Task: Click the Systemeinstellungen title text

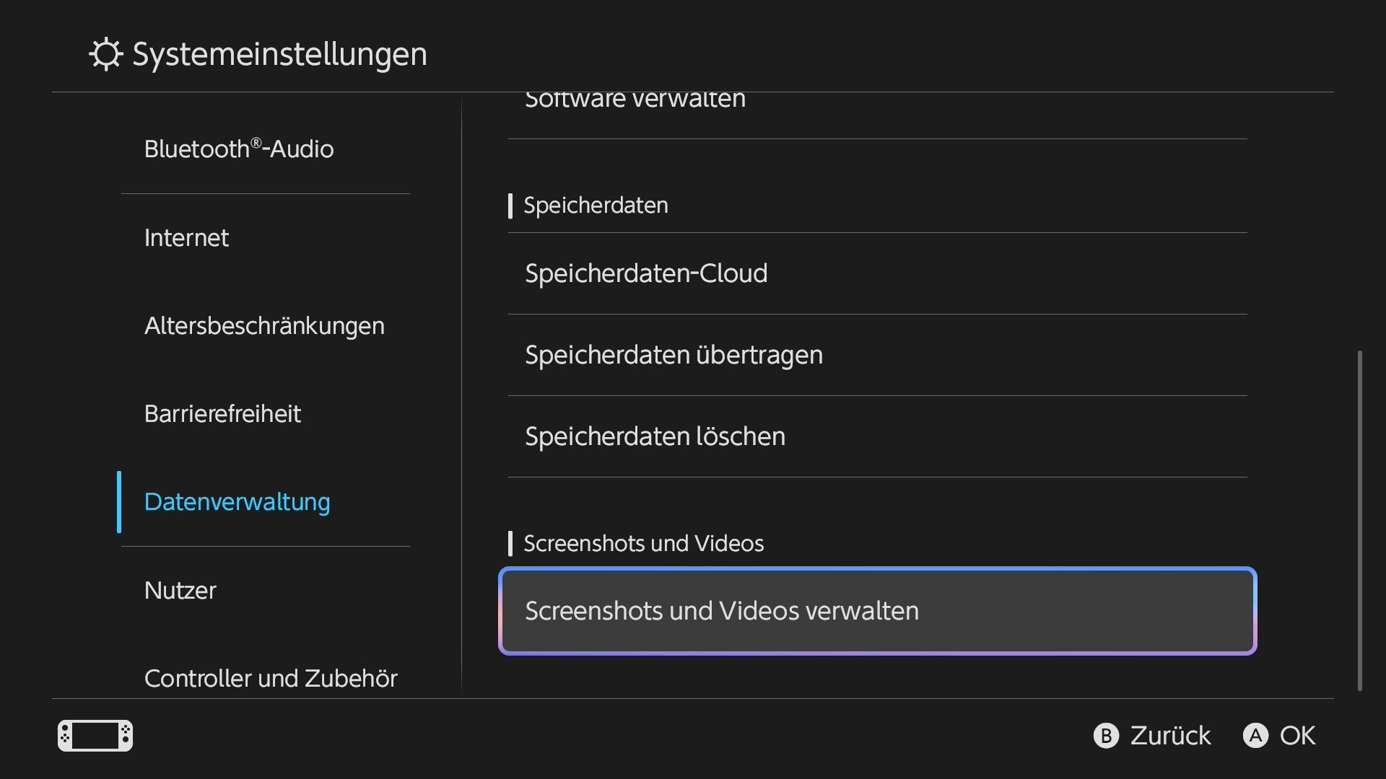Action: click(280, 54)
